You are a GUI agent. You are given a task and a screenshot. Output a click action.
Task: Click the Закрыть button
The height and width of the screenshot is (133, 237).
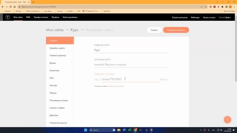click(154, 30)
